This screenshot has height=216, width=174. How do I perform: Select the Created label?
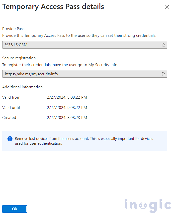pyautogui.click(x=9, y=118)
